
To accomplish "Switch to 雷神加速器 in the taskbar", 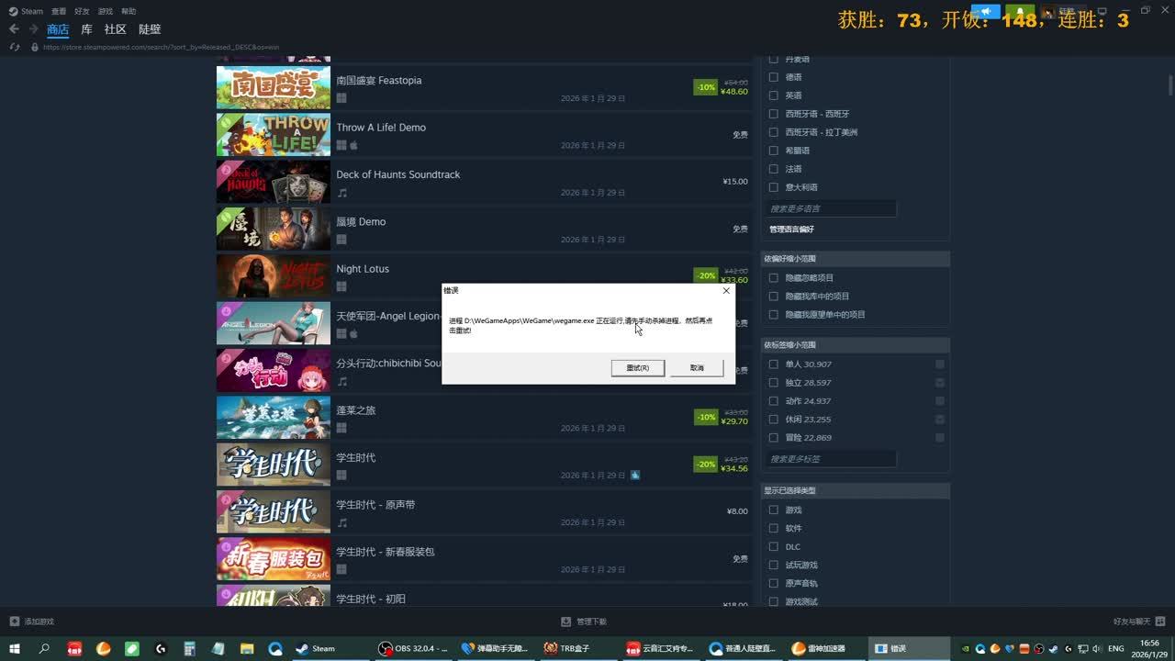I will pos(827,648).
